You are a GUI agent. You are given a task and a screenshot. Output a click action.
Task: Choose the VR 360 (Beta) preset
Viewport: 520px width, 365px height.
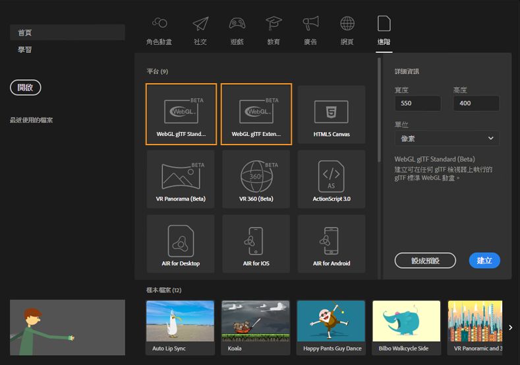pos(256,179)
